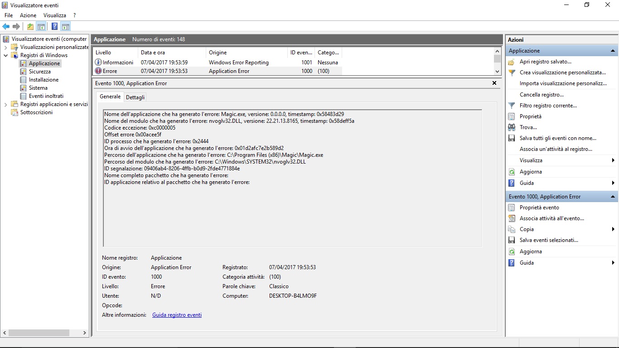The width and height of the screenshot is (619, 348).
Task: Collapse the Applicazione actions section
Action: click(613, 51)
